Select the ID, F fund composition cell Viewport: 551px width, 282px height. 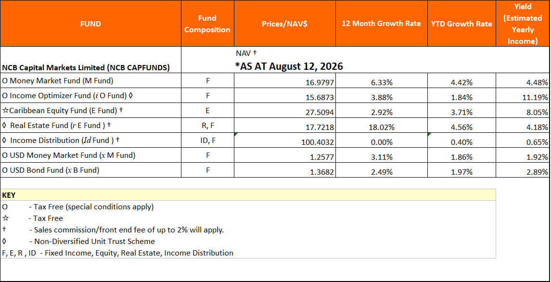click(x=207, y=141)
